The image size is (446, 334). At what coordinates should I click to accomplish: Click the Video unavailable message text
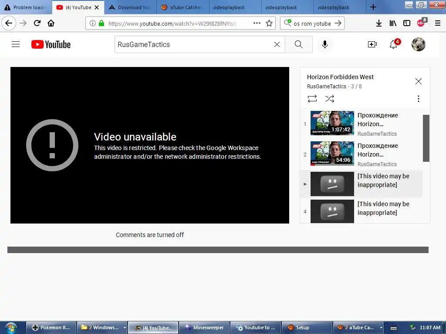pos(135,137)
